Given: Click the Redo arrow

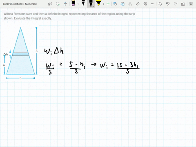Looking at the screenshot, I should pos(176,4).
